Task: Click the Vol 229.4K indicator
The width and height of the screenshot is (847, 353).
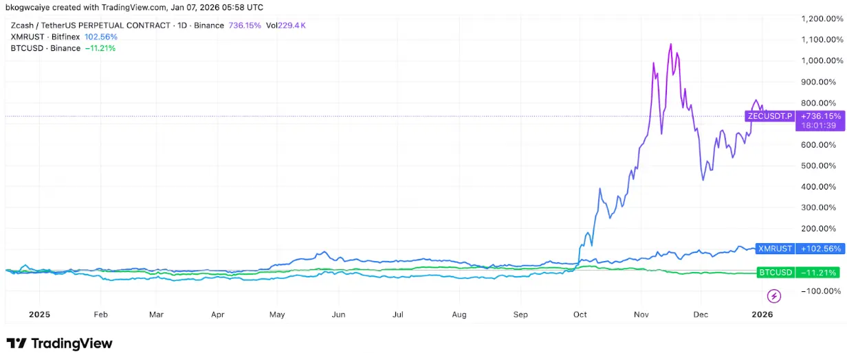Action: pos(286,25)
